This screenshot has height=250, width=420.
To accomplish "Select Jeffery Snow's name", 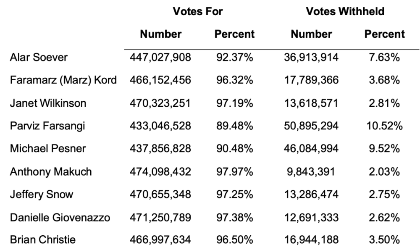I will 41,195.
